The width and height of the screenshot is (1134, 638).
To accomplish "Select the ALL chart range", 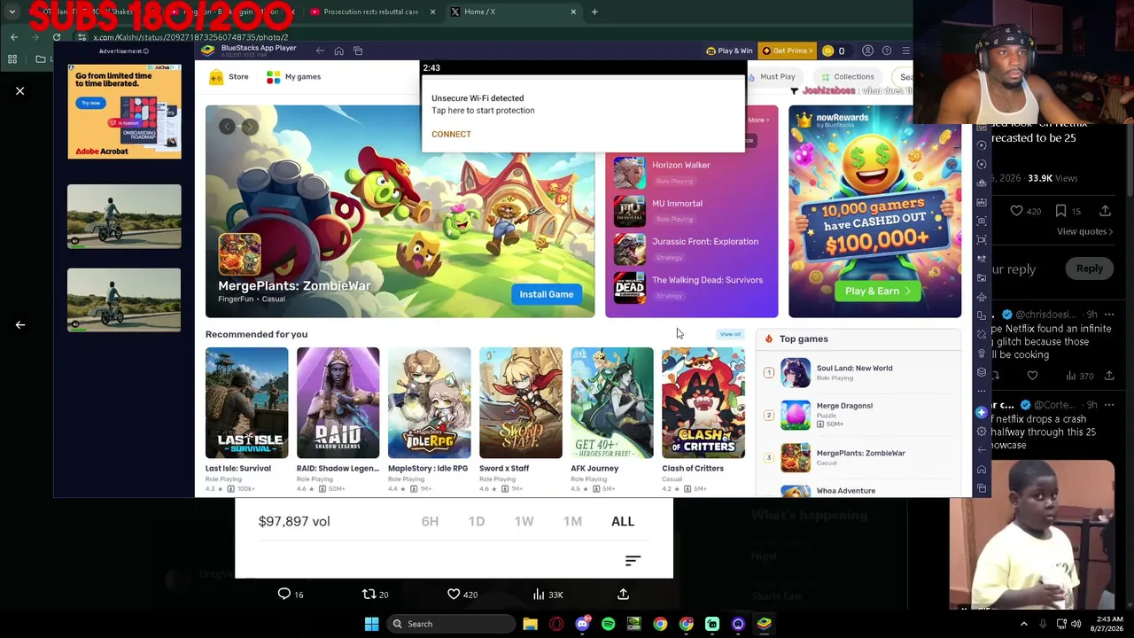I will click(623, 522).
